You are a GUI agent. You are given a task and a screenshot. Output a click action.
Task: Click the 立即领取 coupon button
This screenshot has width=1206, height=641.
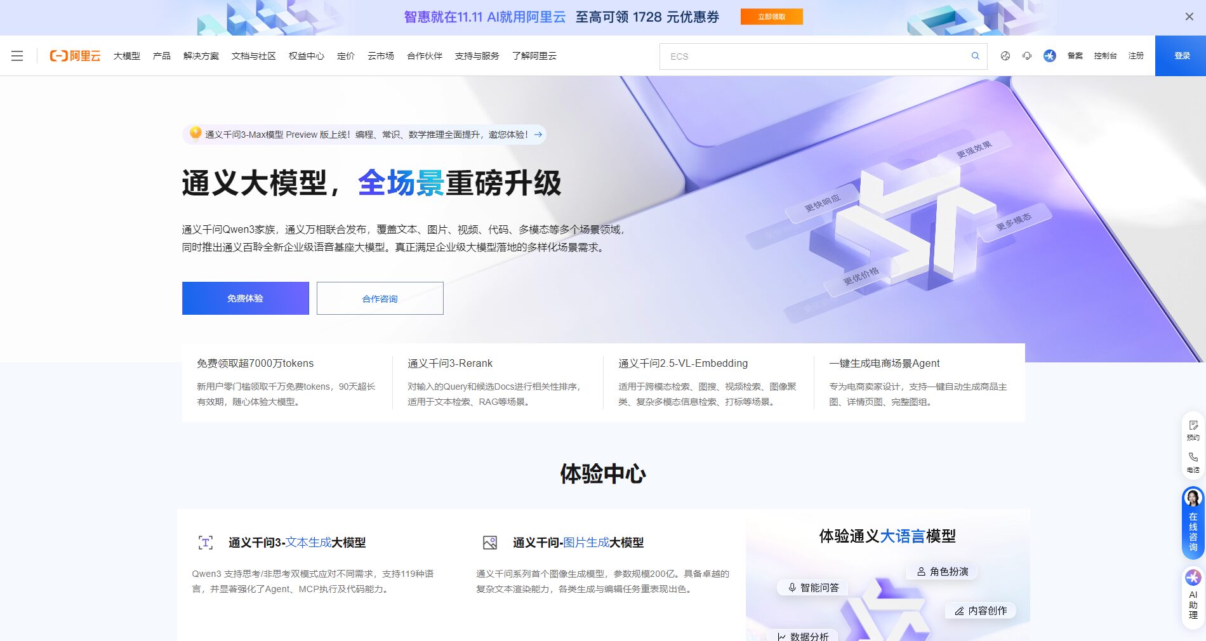pyautogui.click(x=771, y=17)
